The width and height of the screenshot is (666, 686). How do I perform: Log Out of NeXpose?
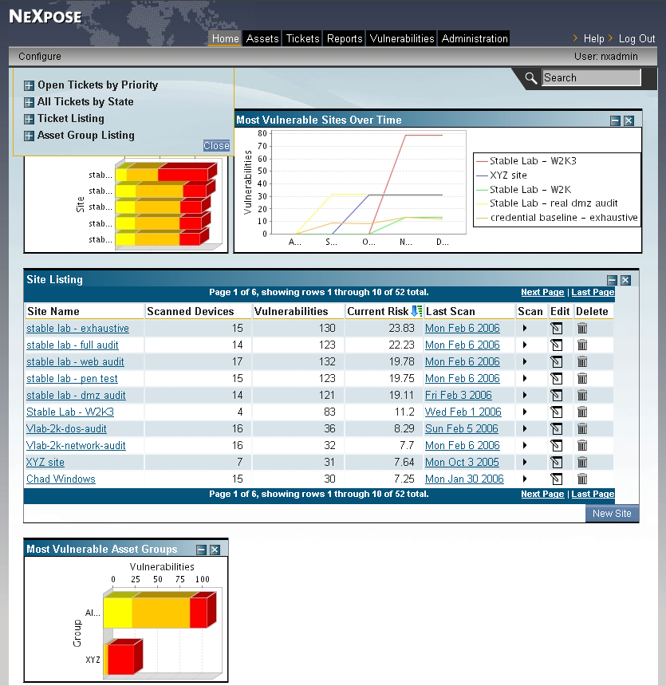[x=636, y=38]
